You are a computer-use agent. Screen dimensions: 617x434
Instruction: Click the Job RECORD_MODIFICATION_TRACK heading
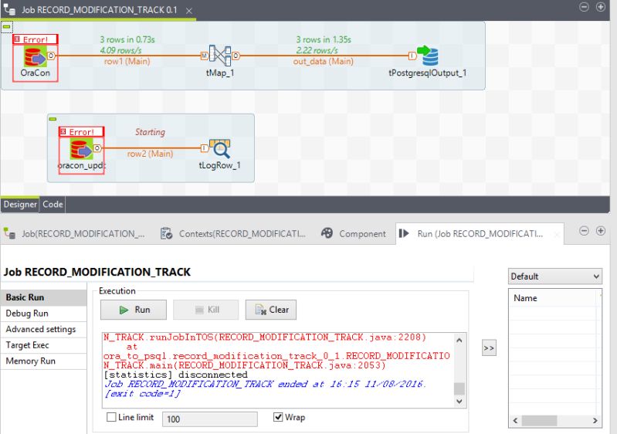(97, 273)
